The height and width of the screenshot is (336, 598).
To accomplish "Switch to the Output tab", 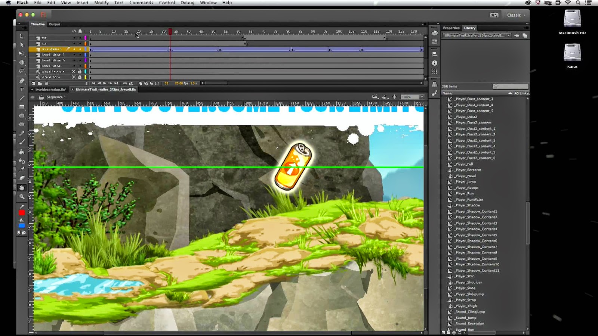I will click(55, 24).
